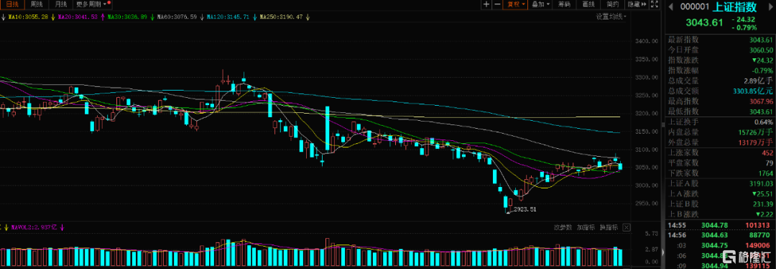This screenshot has height=269, width=776.
Task: Click the arrow before MA10 label
Action: tap(4, 17)
